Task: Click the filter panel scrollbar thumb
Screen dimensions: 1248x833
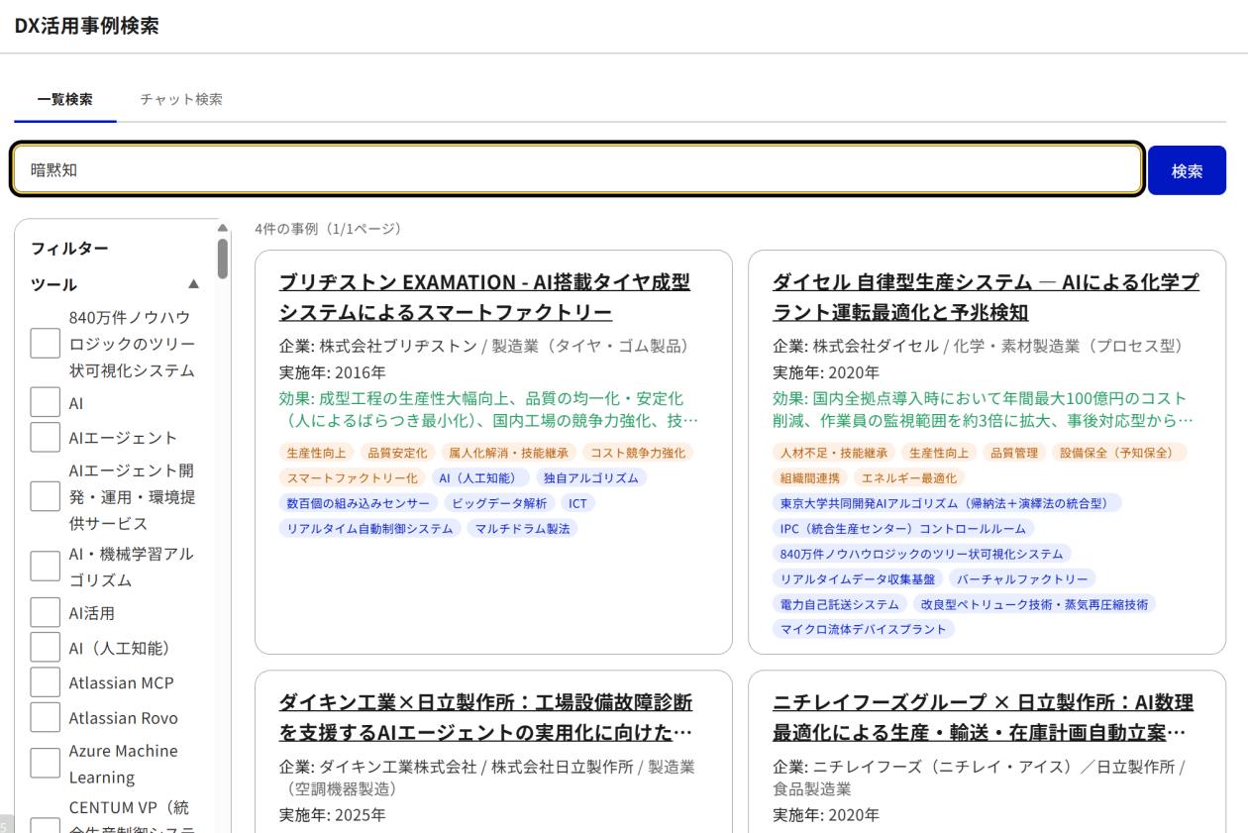Action: pos(223,259)
